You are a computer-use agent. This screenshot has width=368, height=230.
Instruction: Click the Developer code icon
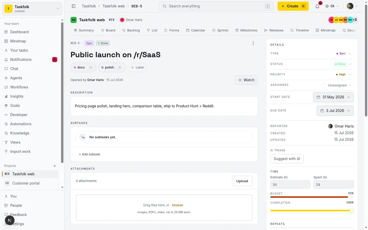[6, 115]
